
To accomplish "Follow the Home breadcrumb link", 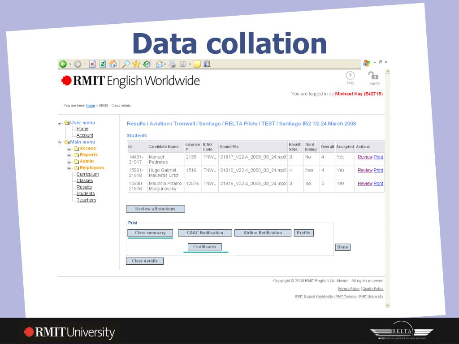I will 91,106.
